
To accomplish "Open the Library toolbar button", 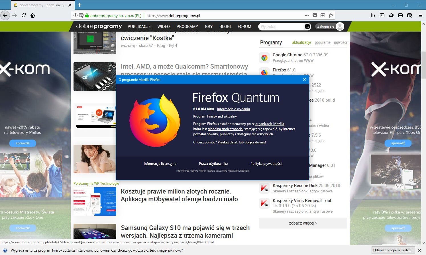I will [x=373, y=15].
